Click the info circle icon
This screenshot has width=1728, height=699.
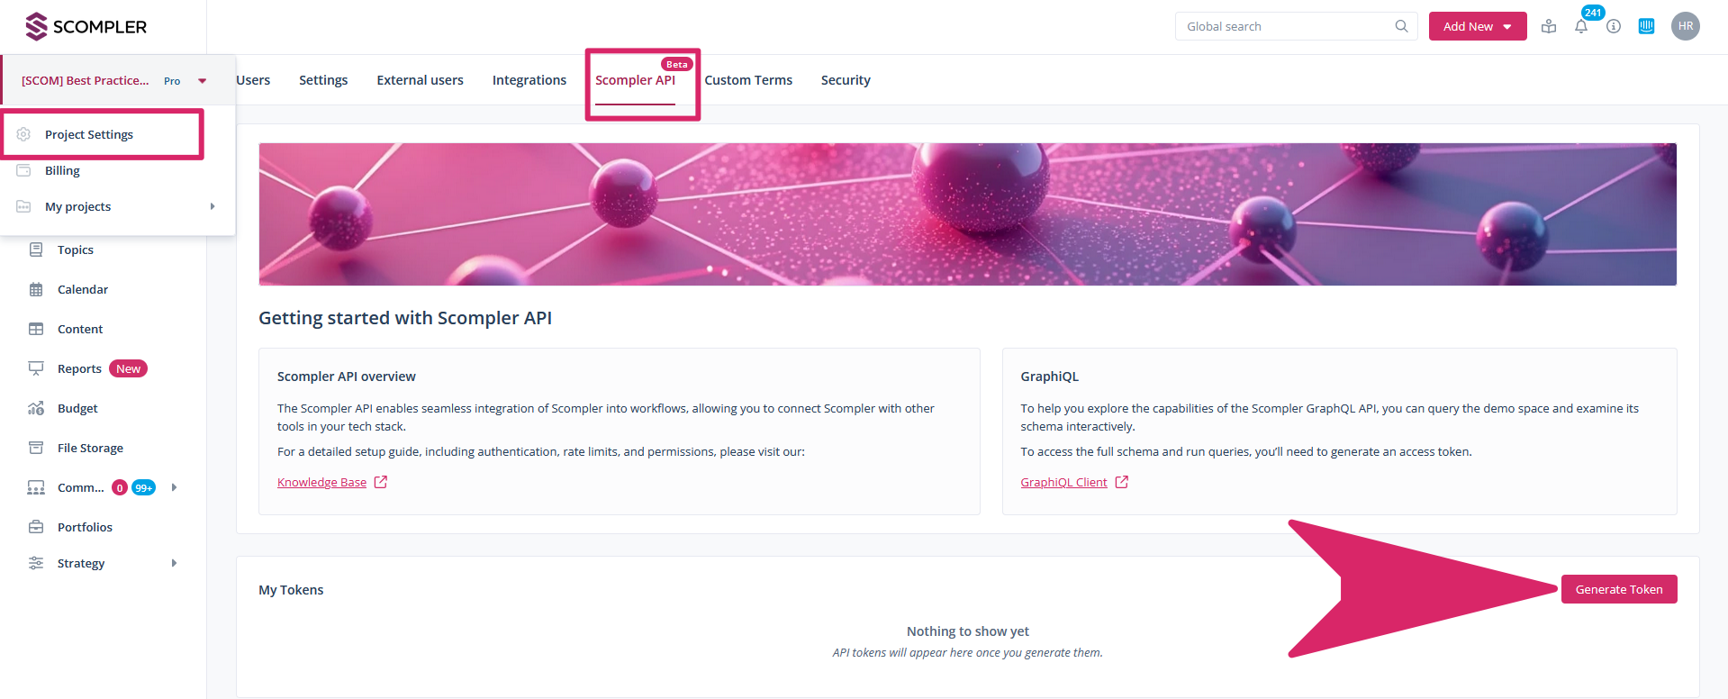(x=1613, y=27)
